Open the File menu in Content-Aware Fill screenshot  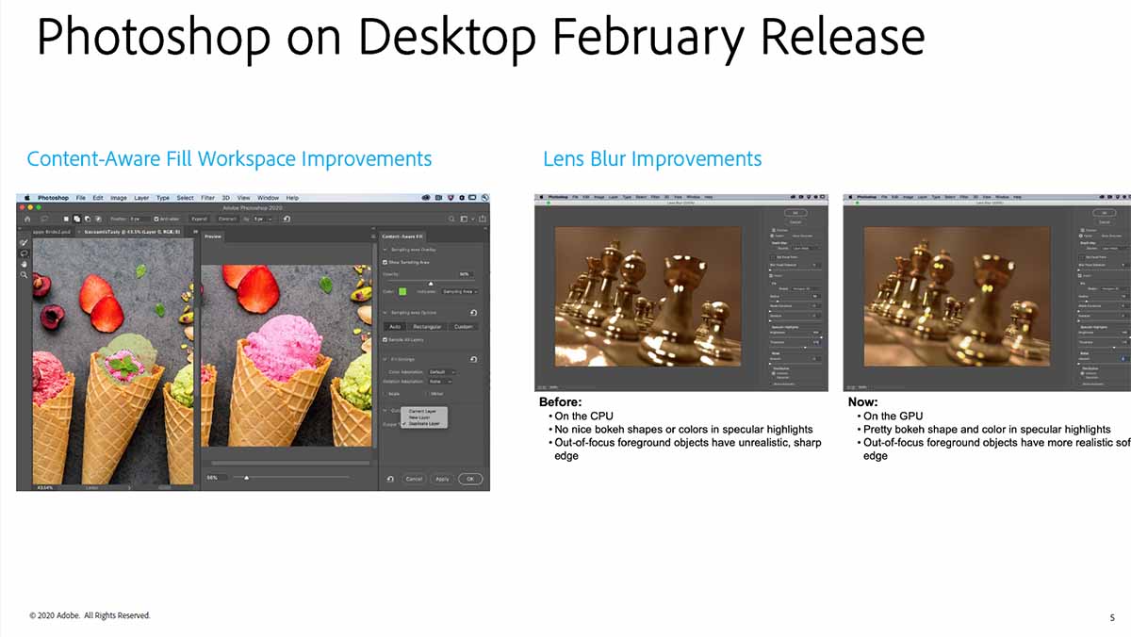(81, 198)
